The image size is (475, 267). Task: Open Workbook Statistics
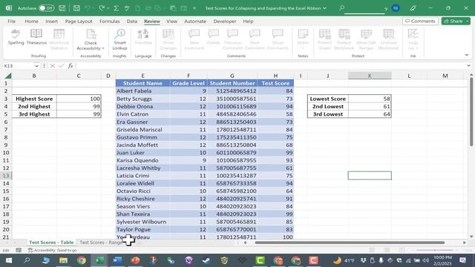click(x=59, y=39)
